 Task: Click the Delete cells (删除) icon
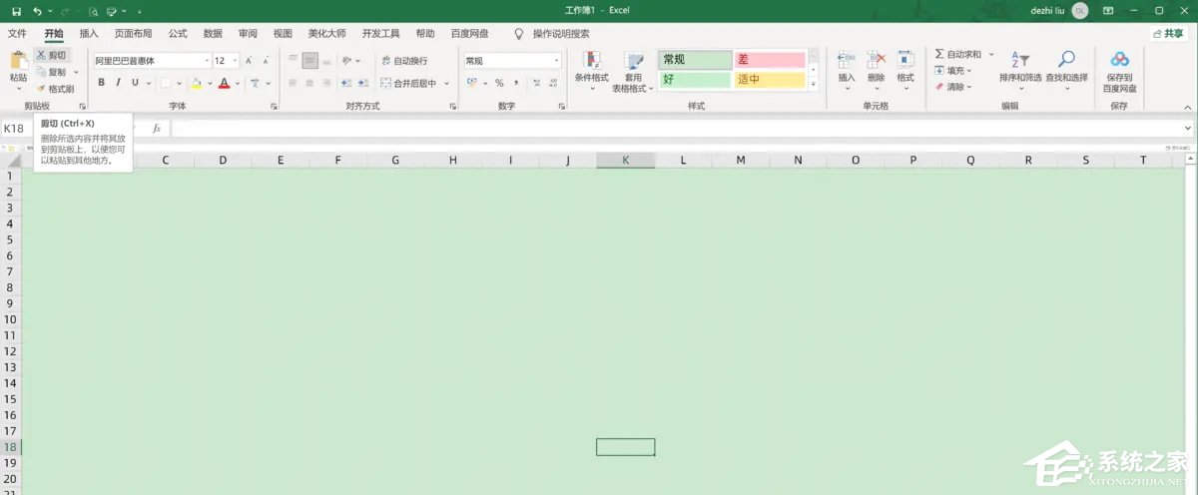point(876,61)
